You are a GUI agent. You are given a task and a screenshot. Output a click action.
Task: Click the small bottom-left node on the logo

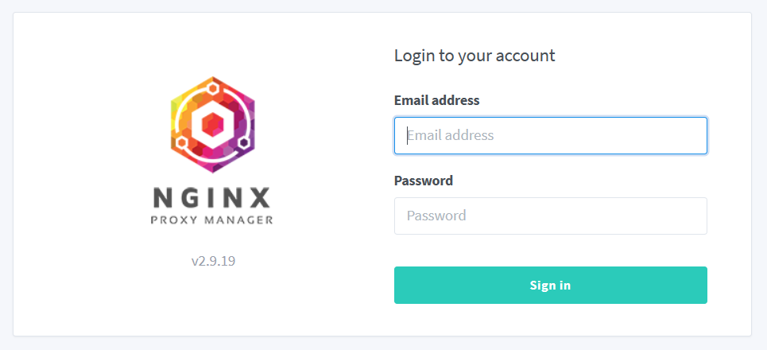click(x=182, y=144)
